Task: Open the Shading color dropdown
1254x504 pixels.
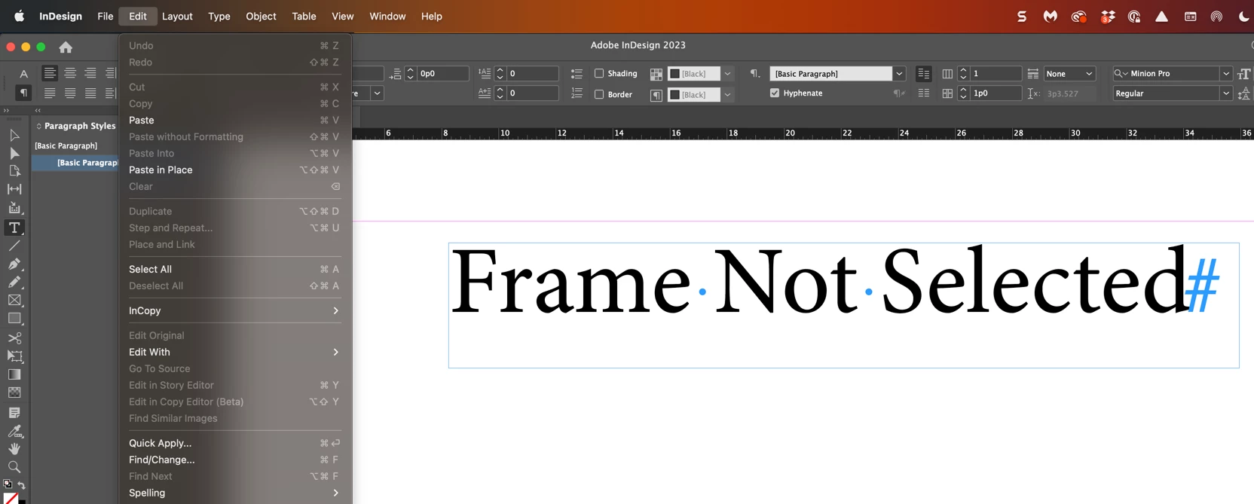Action: tap(727, 74)
